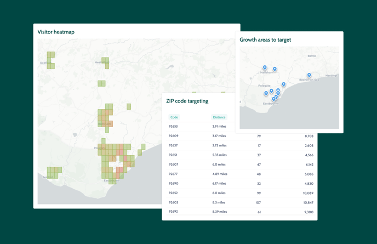The image size is (377, 244).
Task: Sort the table by the Code column header
Action: tap(174, 117)
